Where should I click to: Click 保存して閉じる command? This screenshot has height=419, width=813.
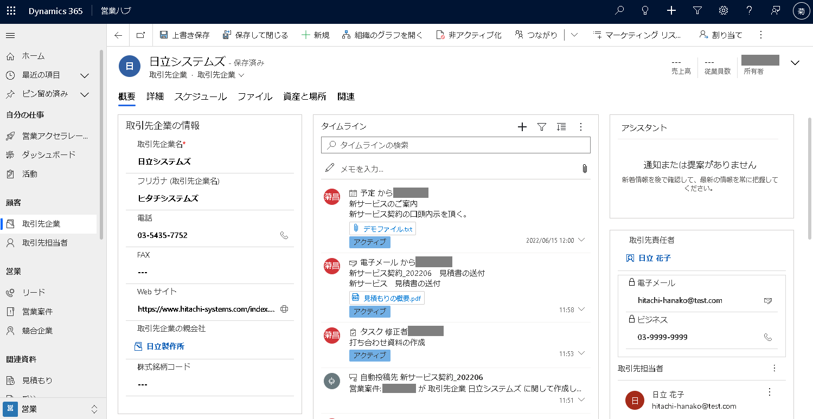pos(255,35)
